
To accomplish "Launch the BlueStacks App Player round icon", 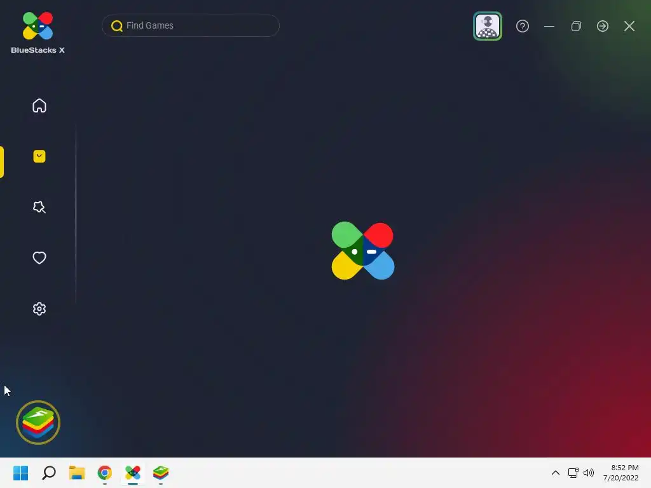I will click(x=38, y=423).
